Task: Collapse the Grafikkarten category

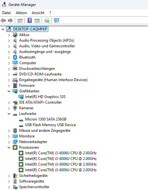Action: pyautogui.click(x=9, y=91)
